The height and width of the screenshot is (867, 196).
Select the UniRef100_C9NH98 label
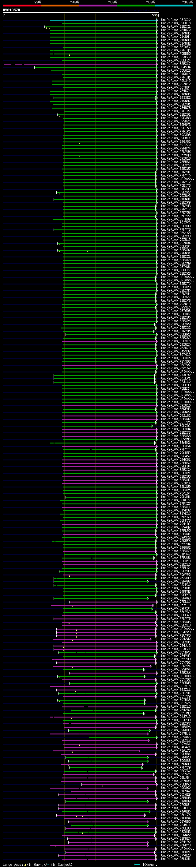(176, 730)
